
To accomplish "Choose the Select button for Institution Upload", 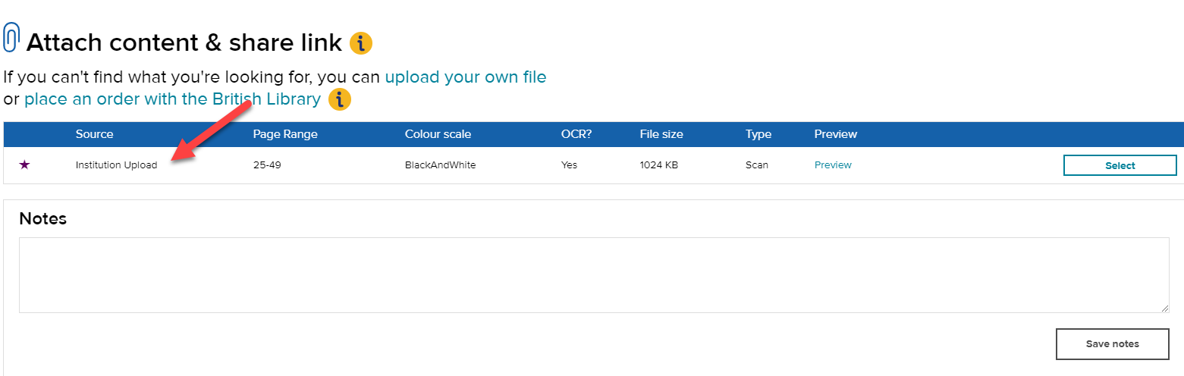I will (x=1120, y=165).
